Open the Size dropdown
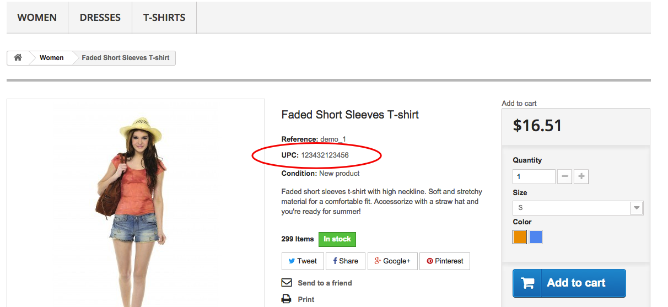 [x=578, y=208]
